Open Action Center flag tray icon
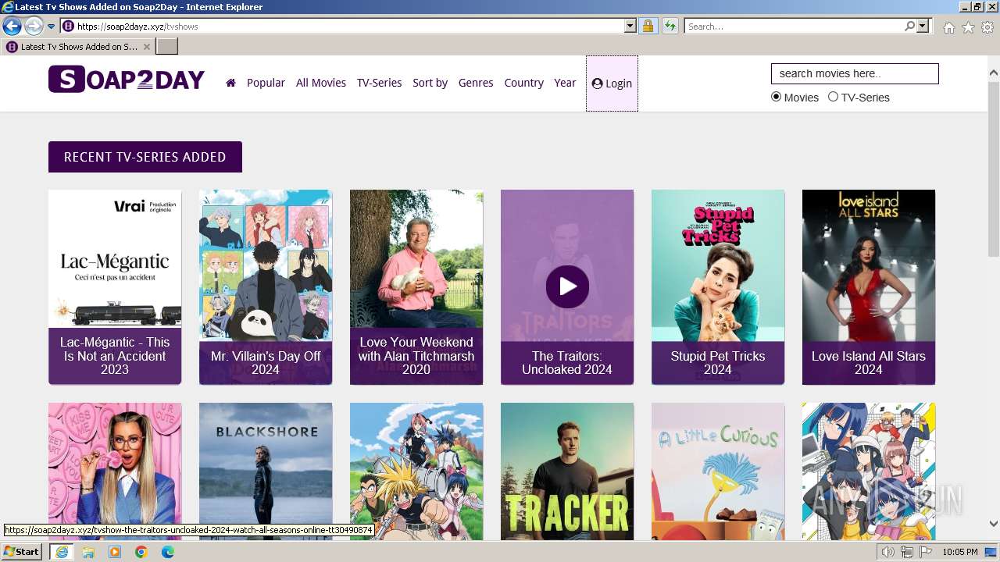Screen dimensions: 1000x562 click(x=926, y=552)
